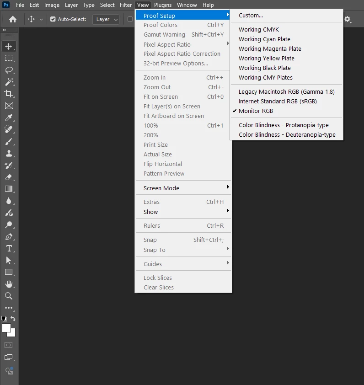Viewport: 364px width, 385px height.
Task: Click the Home button in options bar
Action: coord(13,19)
